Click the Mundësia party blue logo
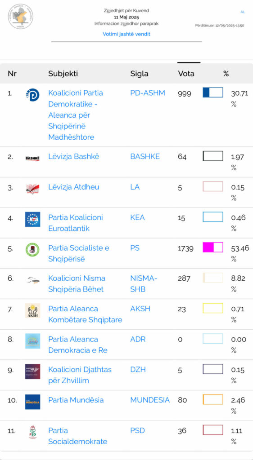The image size is (253, 460). [32, 402]
